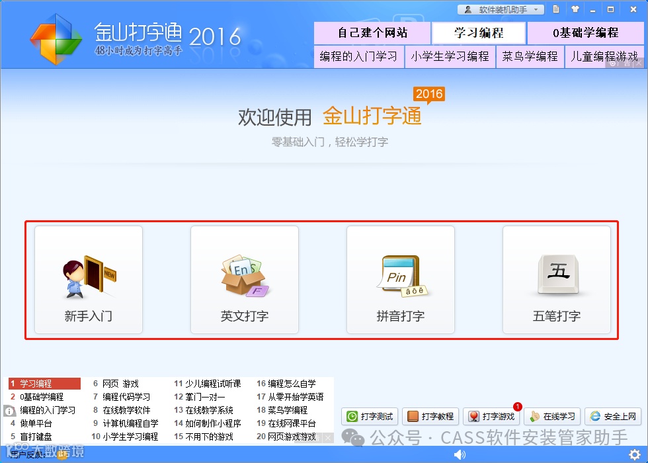The height and width of the screenshot is (463, 648).
Task: Select ranked item 20 网页游戏游戏
Action: 286,437
